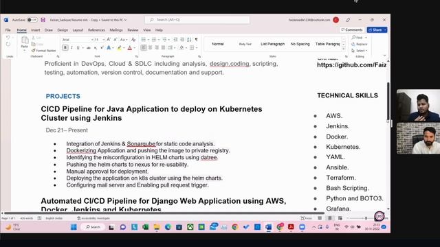Switch to the Draw tab
440x247 pixels.
49,30
